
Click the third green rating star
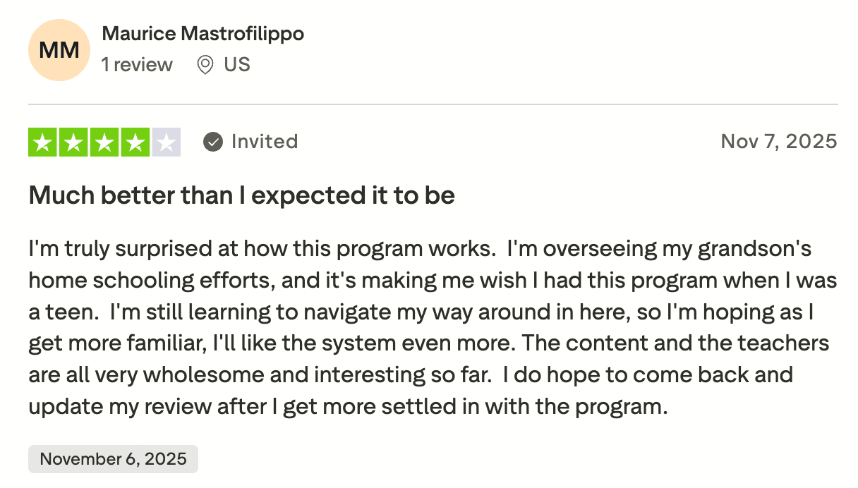[104, 142]
